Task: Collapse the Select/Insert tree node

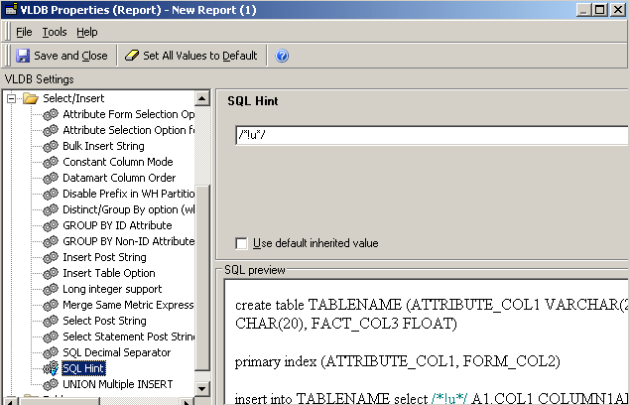Action: [12, 98]
